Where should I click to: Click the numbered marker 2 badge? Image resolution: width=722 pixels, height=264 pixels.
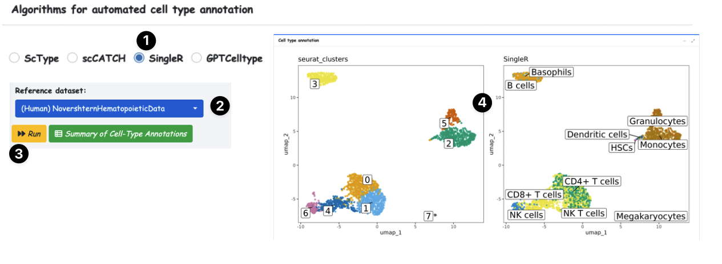click(x=220, y=106)
